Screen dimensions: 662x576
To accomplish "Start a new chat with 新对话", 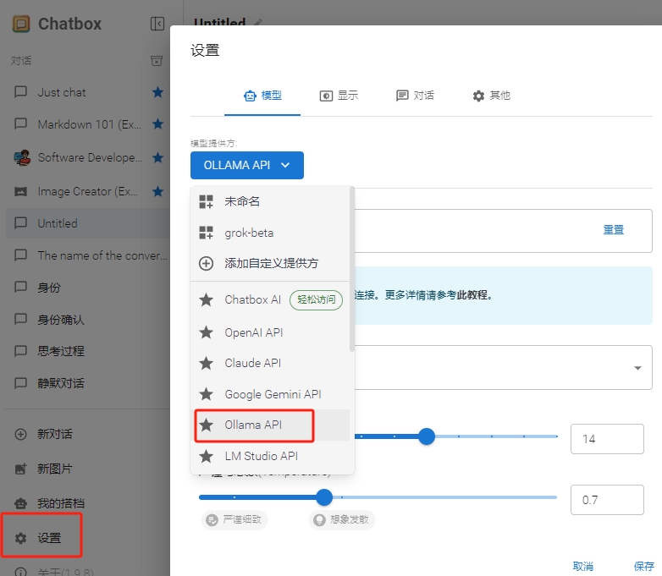I will click(88, 434).
